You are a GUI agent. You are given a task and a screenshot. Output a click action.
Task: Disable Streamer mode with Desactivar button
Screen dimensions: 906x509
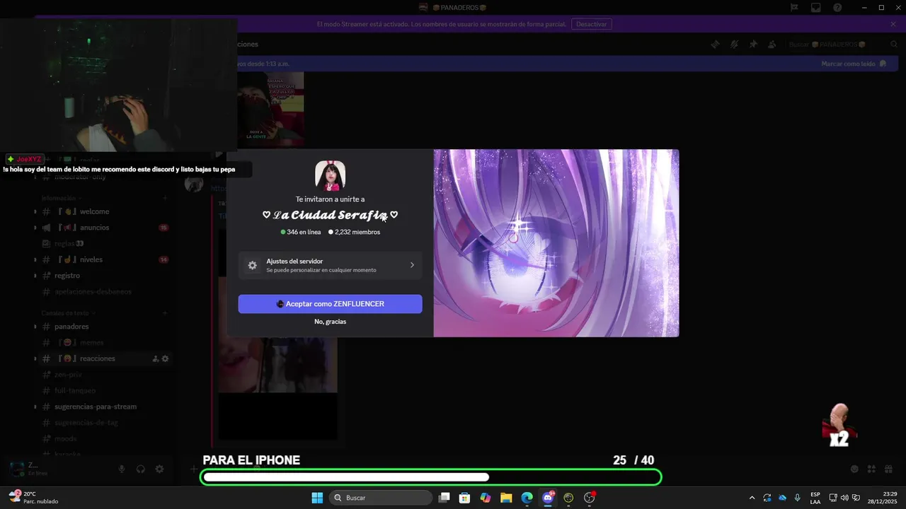pyautogui.click(x=591, y=24)
